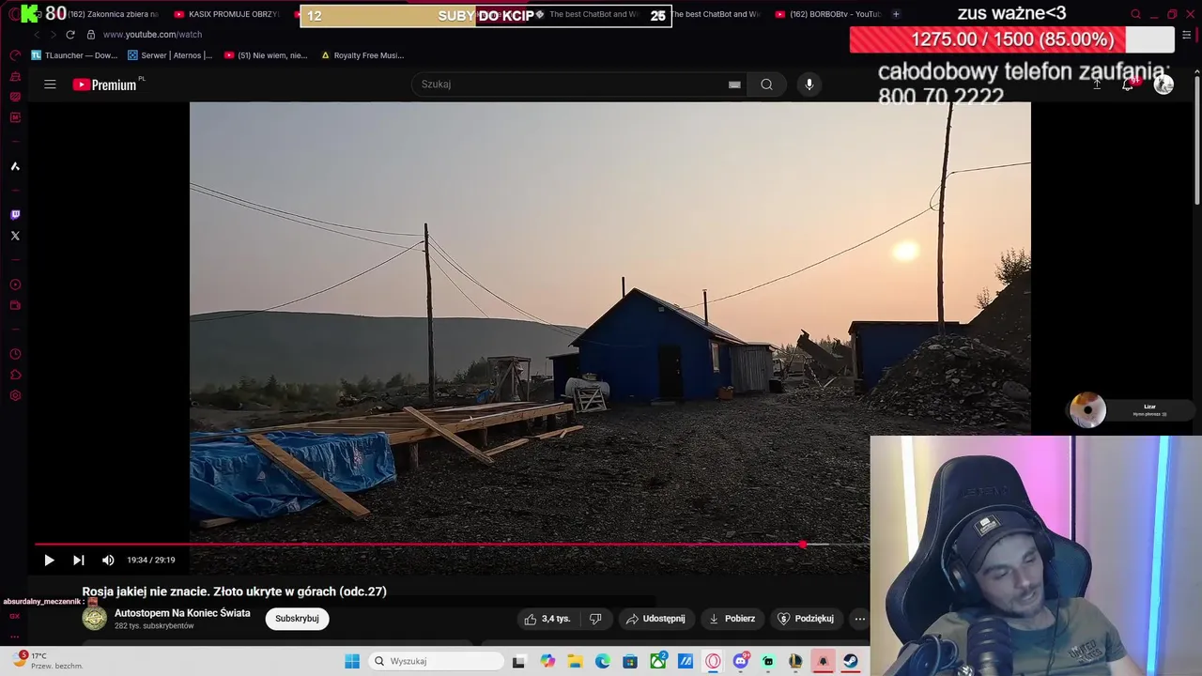1202x676 pixels.
Task: Open the YouTube account avatar menu
Action: 1163,84
